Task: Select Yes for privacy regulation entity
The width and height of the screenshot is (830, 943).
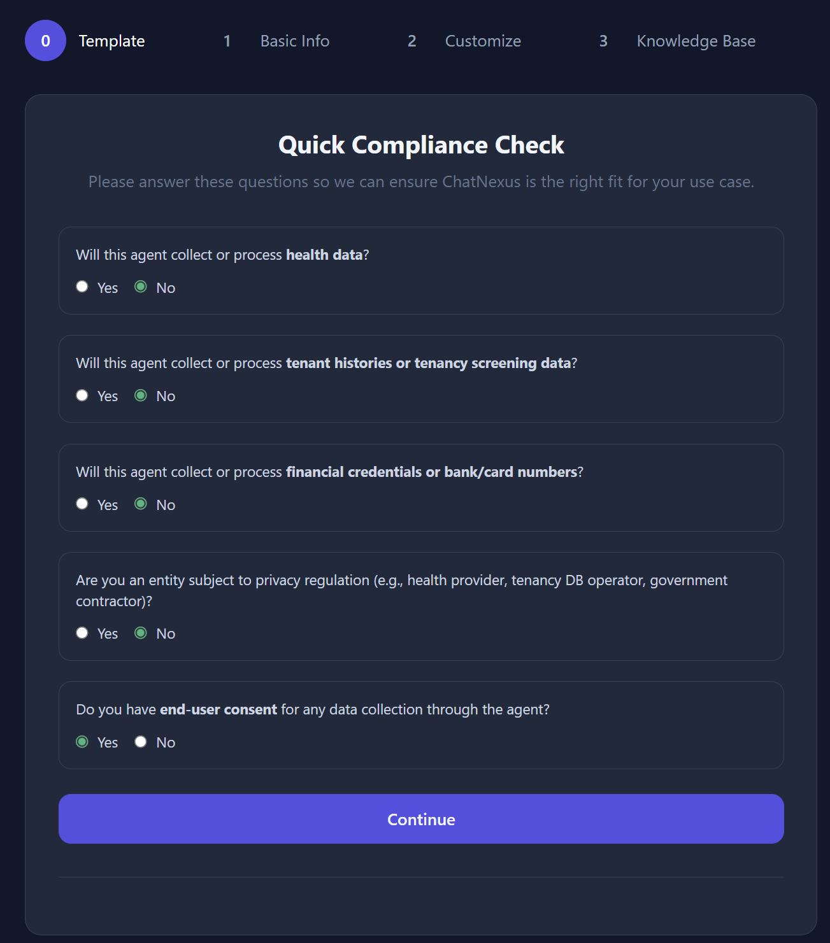Action: [x=82, y=632]
